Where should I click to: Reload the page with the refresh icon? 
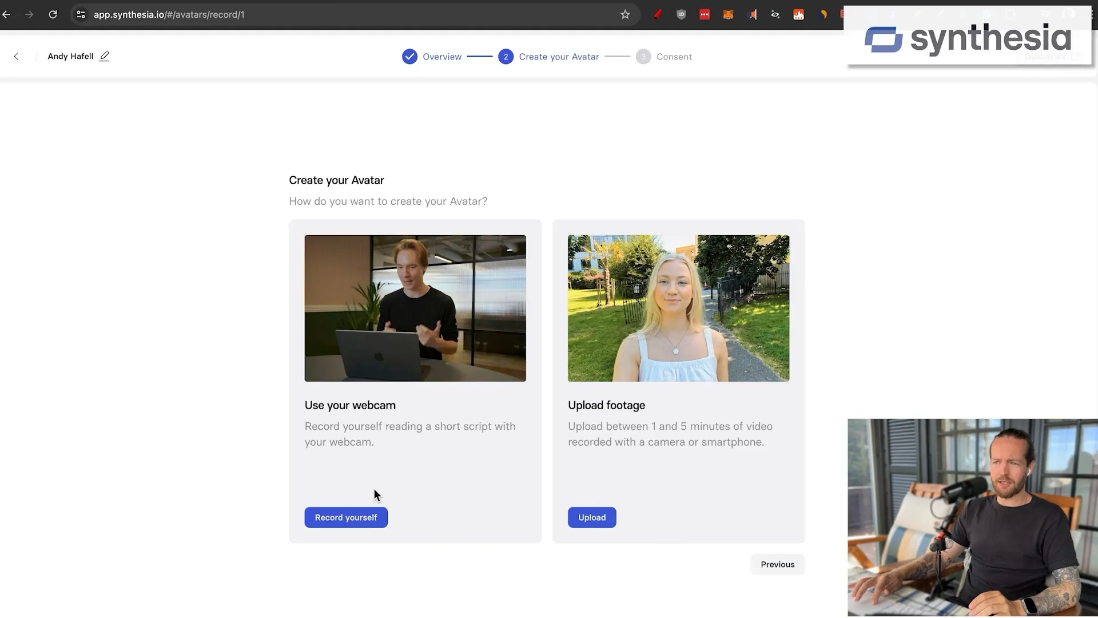(x=53, y=14)
